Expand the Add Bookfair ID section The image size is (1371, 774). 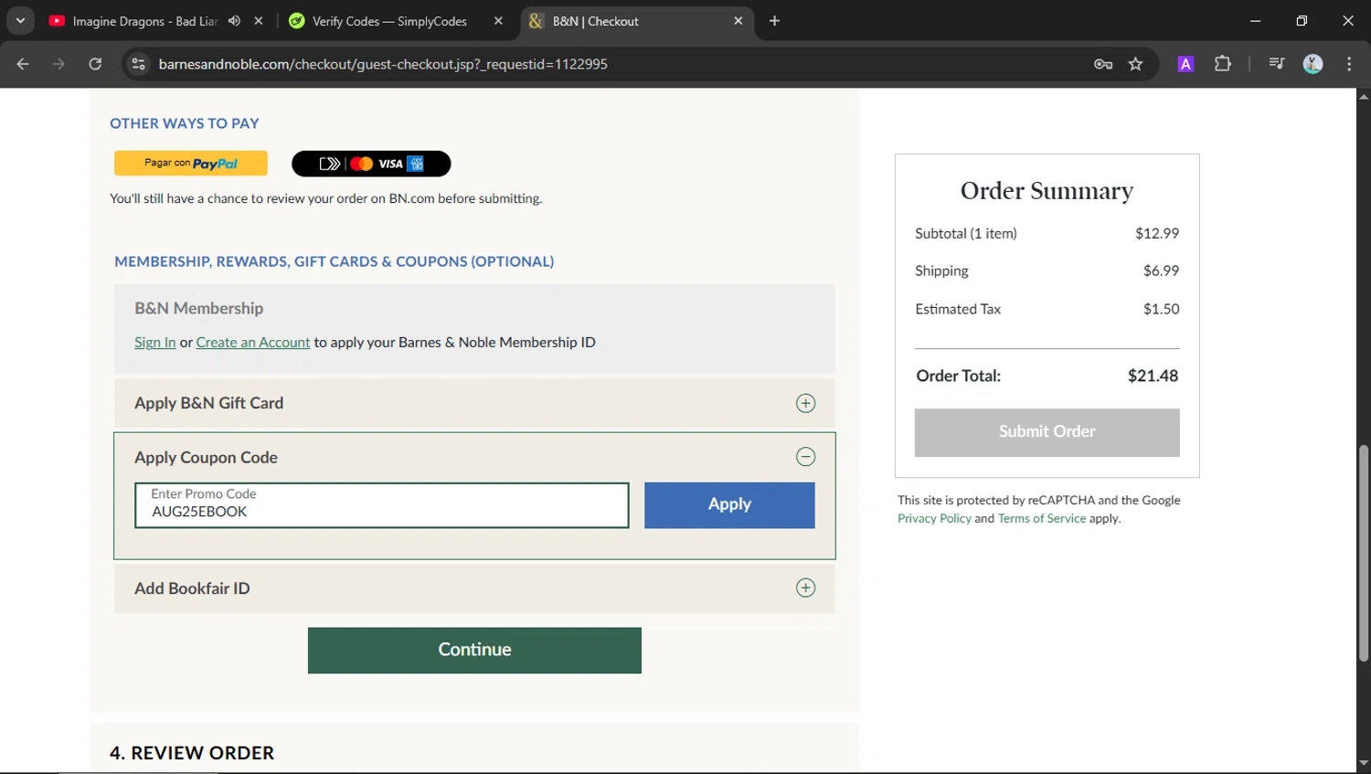(x=805, y=588)
